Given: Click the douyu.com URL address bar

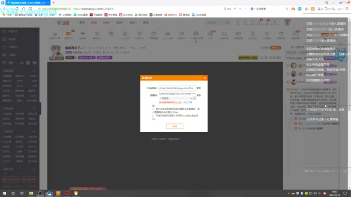Looking at the screenshot, I should 93,9.
